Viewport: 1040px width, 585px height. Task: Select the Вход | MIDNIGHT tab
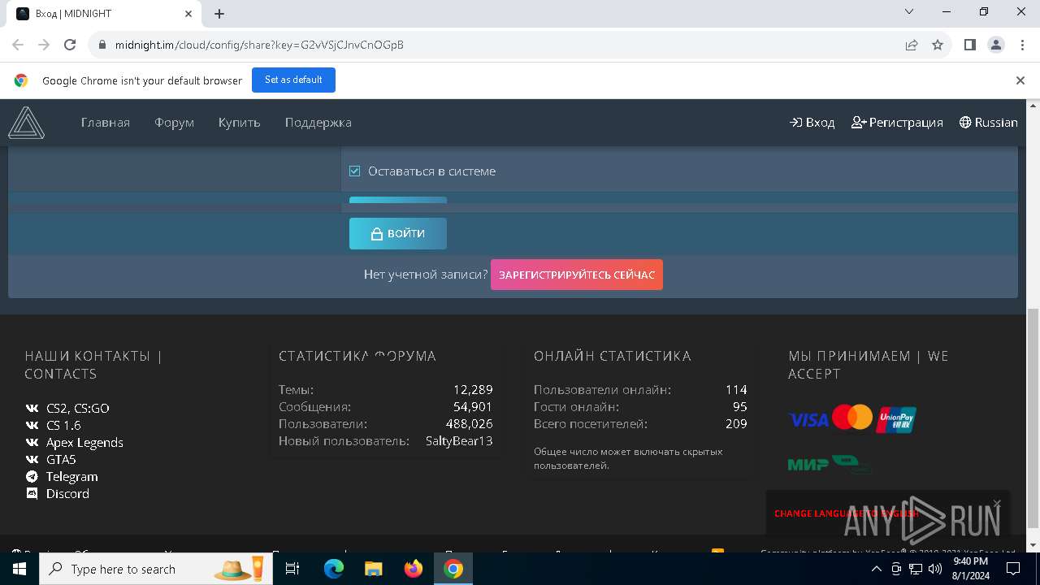106,14
